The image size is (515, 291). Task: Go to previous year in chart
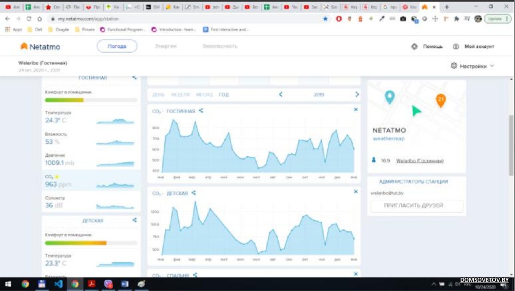point(281,94)
